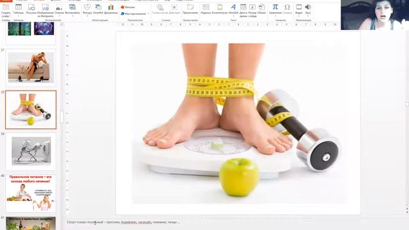Expand the Audio dropdown arrow
The height and width of the screenshot is (230, 409).
click(308, 16)
